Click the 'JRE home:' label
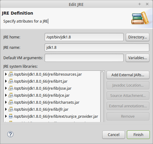 [x=12, y=37]
